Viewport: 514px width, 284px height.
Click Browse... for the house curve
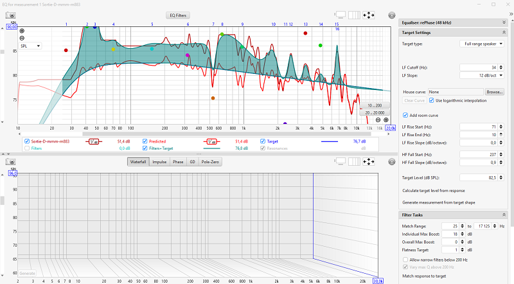coord(494,92)
